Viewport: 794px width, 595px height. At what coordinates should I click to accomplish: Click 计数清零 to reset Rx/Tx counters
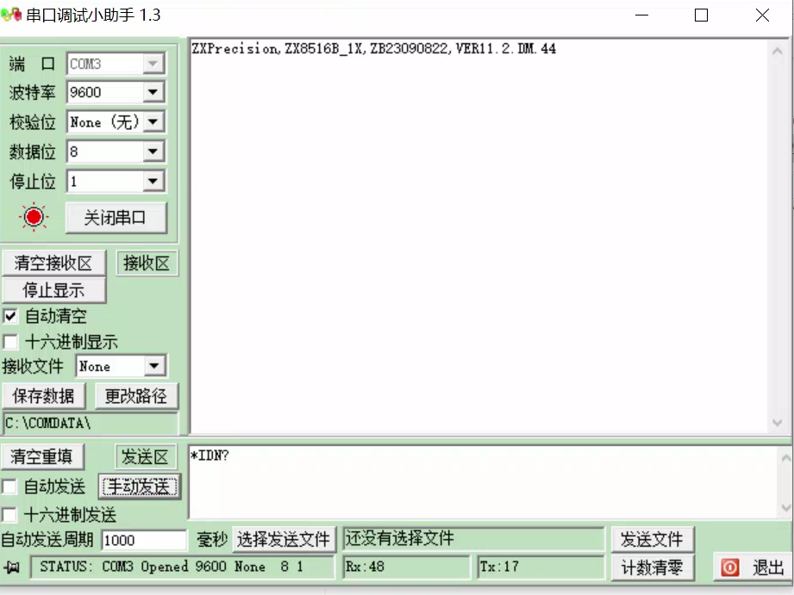[x=653, y=567]
